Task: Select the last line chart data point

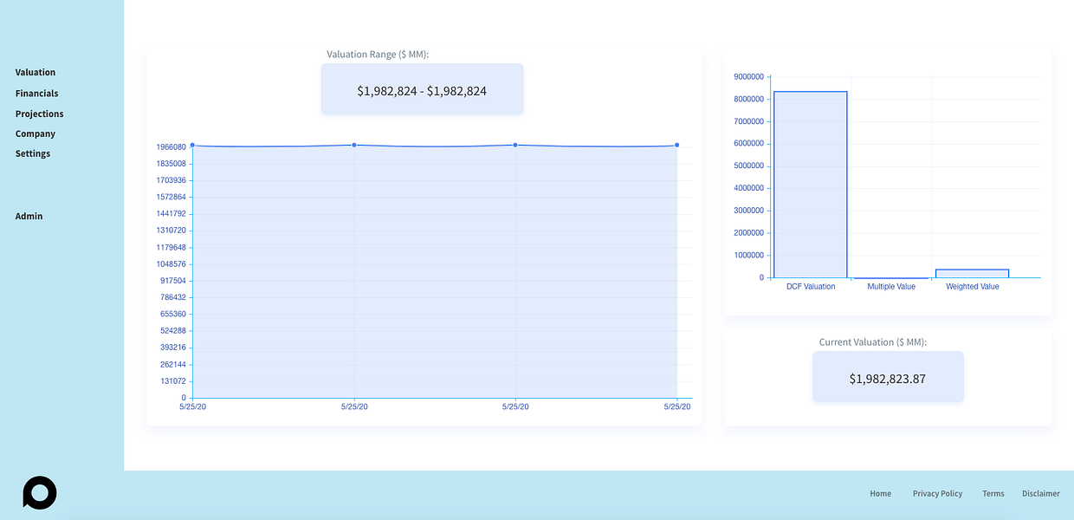Action: tap(676, 145)
